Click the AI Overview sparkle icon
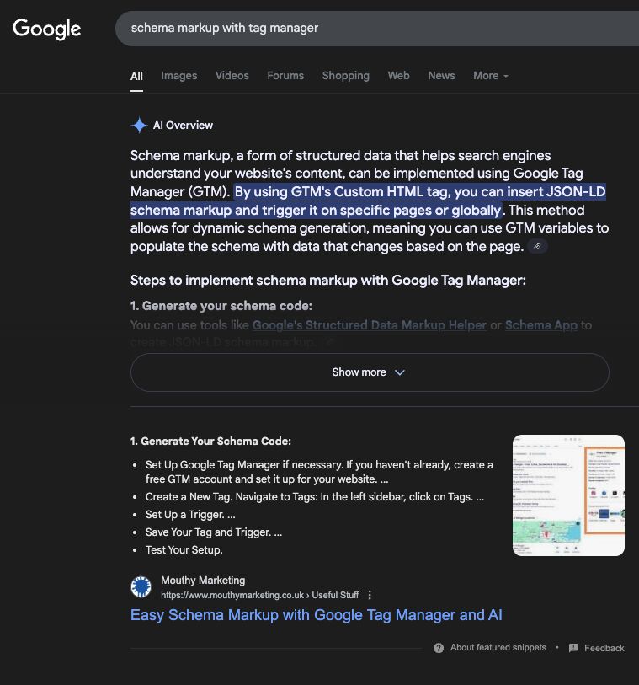 (x=139, y=126)
